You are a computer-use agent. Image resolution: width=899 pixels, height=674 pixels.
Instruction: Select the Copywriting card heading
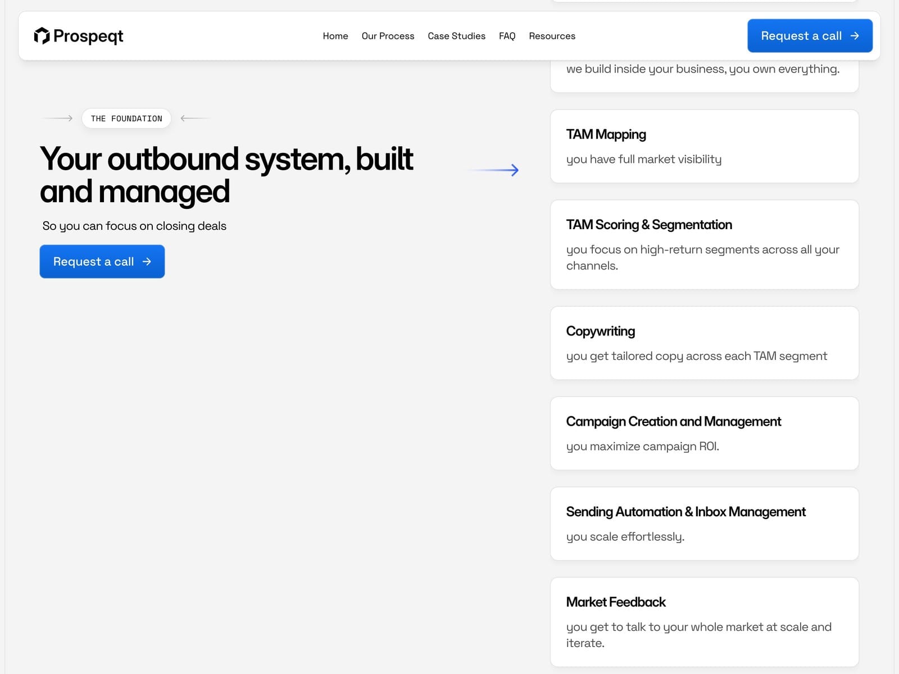[x=600, y=331]
